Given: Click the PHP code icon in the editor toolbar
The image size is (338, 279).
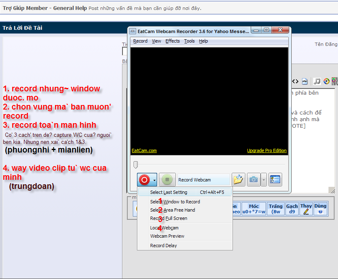Looking at the screenshot, I should (304, 81).
